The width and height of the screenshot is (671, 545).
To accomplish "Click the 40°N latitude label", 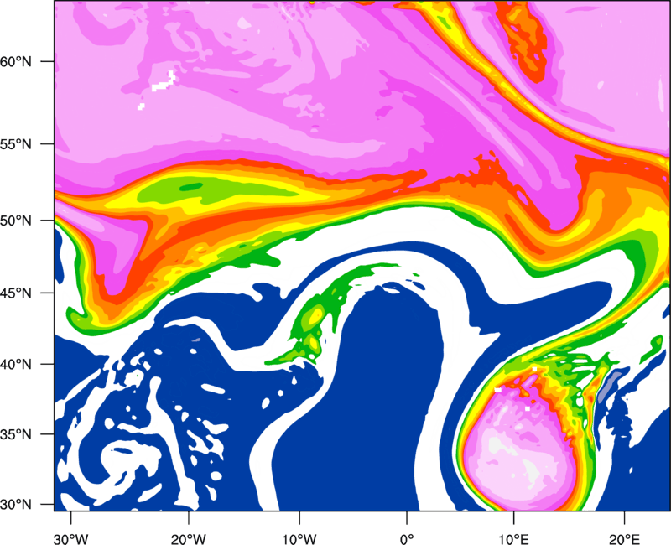I will (x=16, y=365).
